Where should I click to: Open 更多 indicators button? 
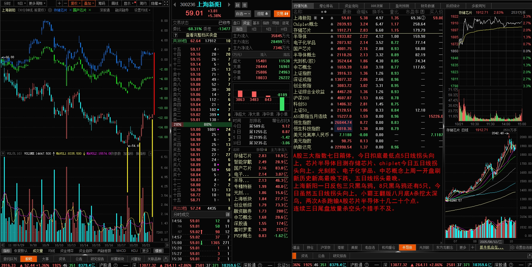tap(145, 251)
